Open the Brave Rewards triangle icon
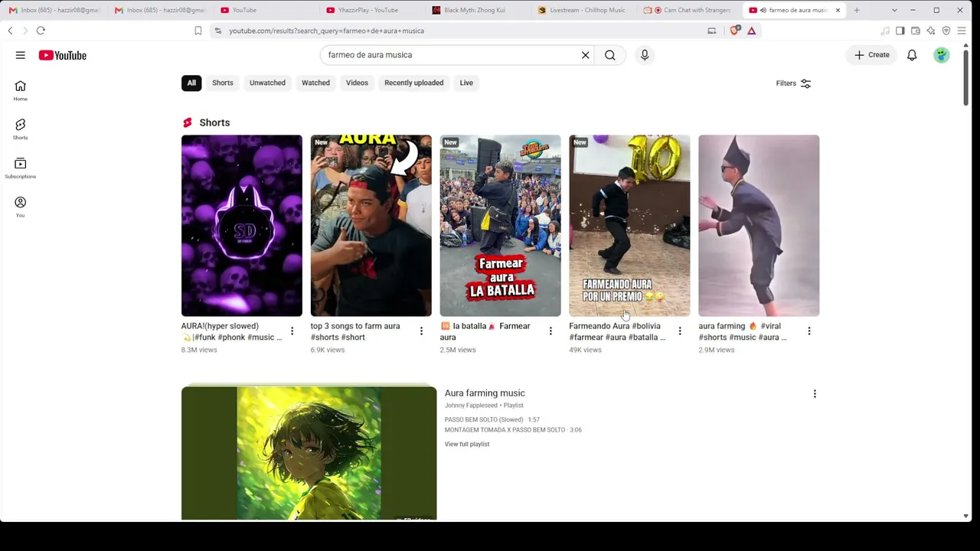Viewport: 980px width, 551px height. [752, 31]
